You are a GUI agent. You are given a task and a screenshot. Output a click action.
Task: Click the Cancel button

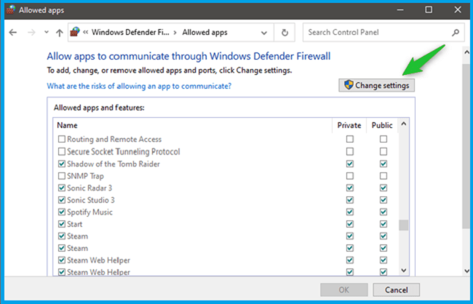pos(396,290)
